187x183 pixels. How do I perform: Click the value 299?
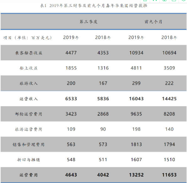(136, 83)
